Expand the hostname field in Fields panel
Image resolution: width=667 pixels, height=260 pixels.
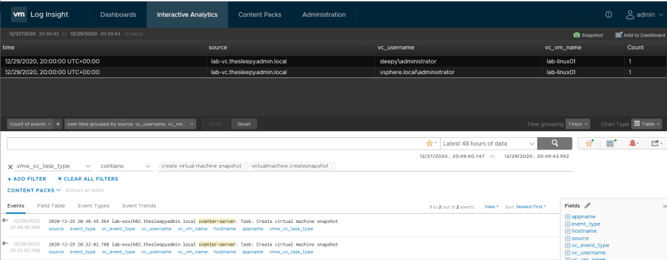(x=567, y=231)
